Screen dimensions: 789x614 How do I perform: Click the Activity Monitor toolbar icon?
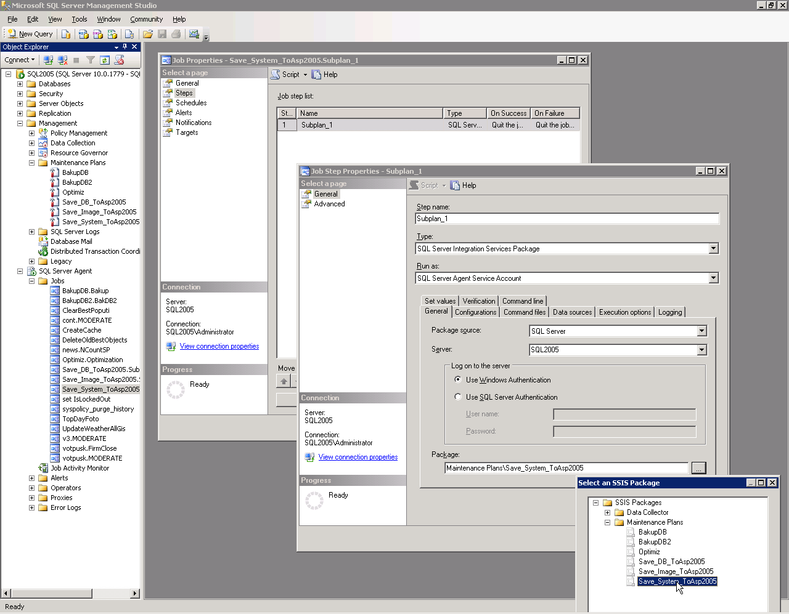coord(194,34)
